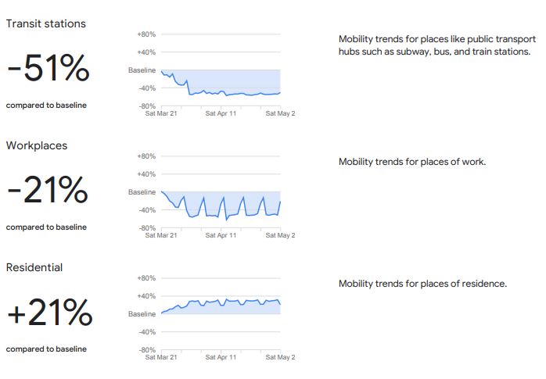Click the places of work description text
Viewport: 546px width, 379px height.
(412, 162)
